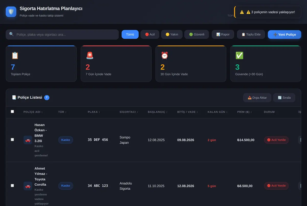
Task: Click the green checkmark icon on Güvende card
Action: coord(239,55)
